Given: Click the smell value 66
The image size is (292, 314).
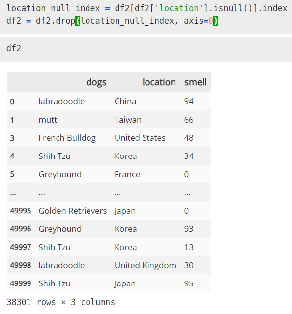Looking at the screenshot, I should tap(189, 120).
